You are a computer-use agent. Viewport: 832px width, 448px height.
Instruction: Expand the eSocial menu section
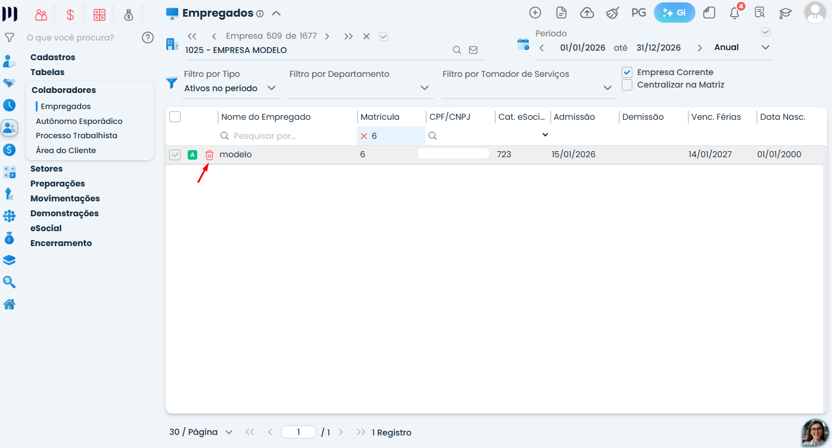point(46,228)
